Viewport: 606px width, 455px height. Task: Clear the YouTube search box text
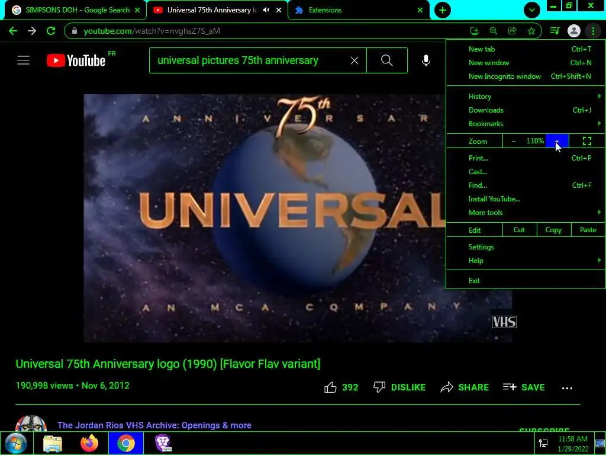[354, 60]
